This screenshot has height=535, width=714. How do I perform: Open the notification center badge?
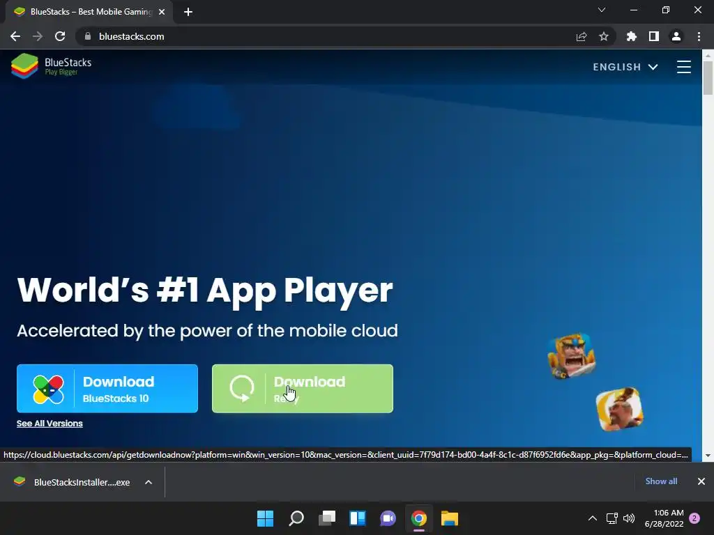694,518
